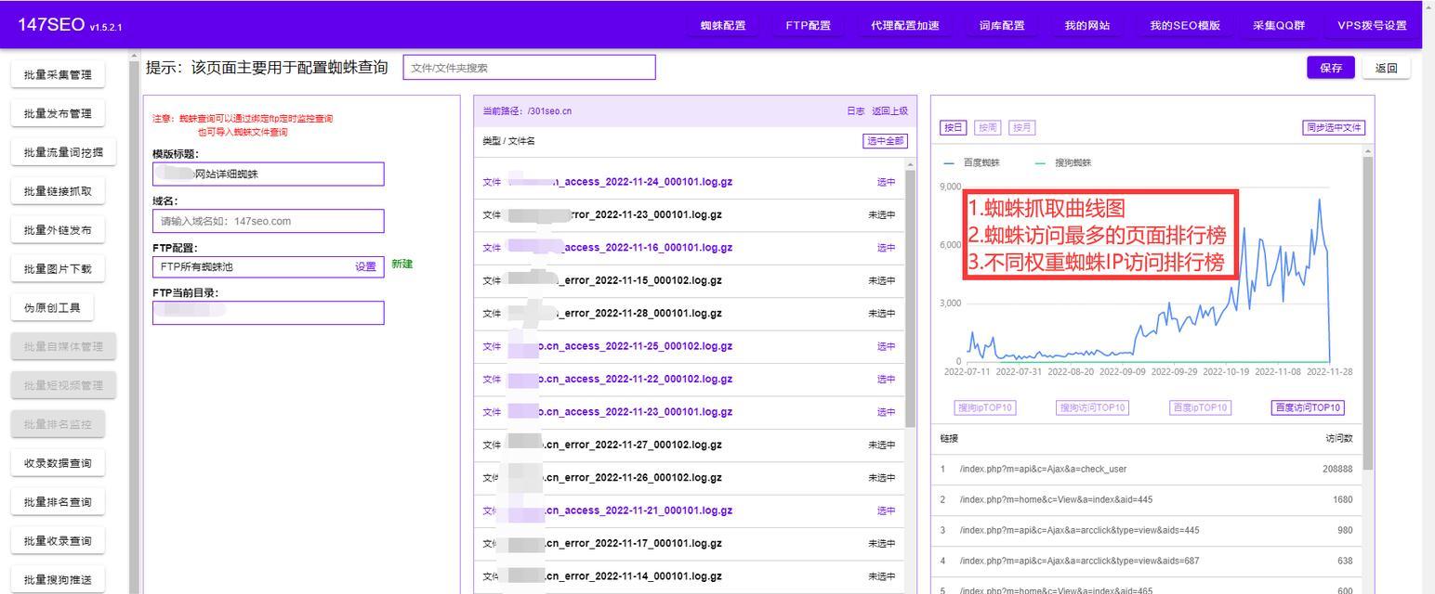
Task: Open 采集QQ群 in the top menu
Action: 1279,25
